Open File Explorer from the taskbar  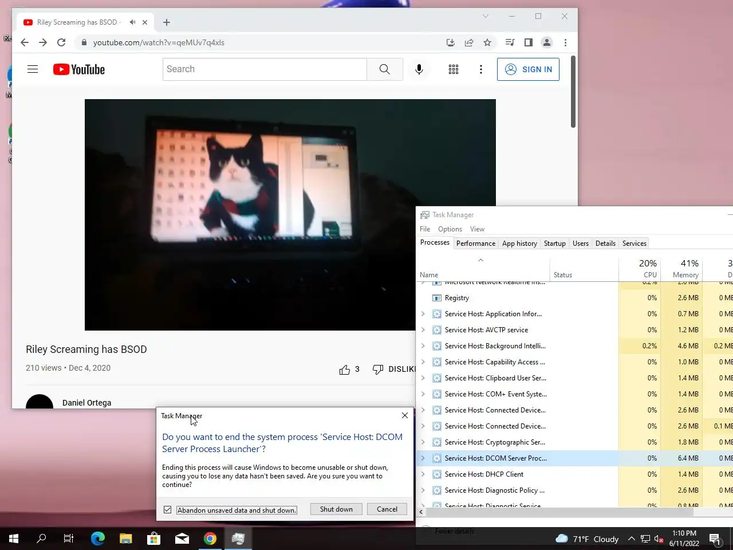(126, 539)
